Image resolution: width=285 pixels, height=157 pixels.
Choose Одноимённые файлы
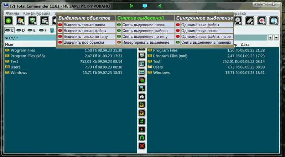(x=204, y=25)
